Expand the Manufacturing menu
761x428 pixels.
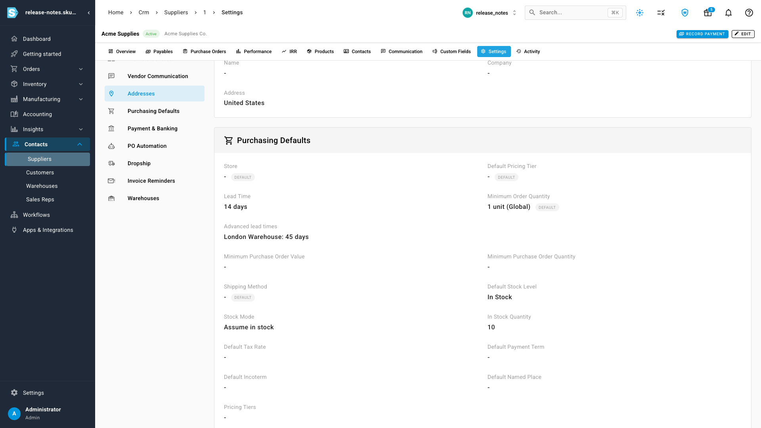click(47, 99)
